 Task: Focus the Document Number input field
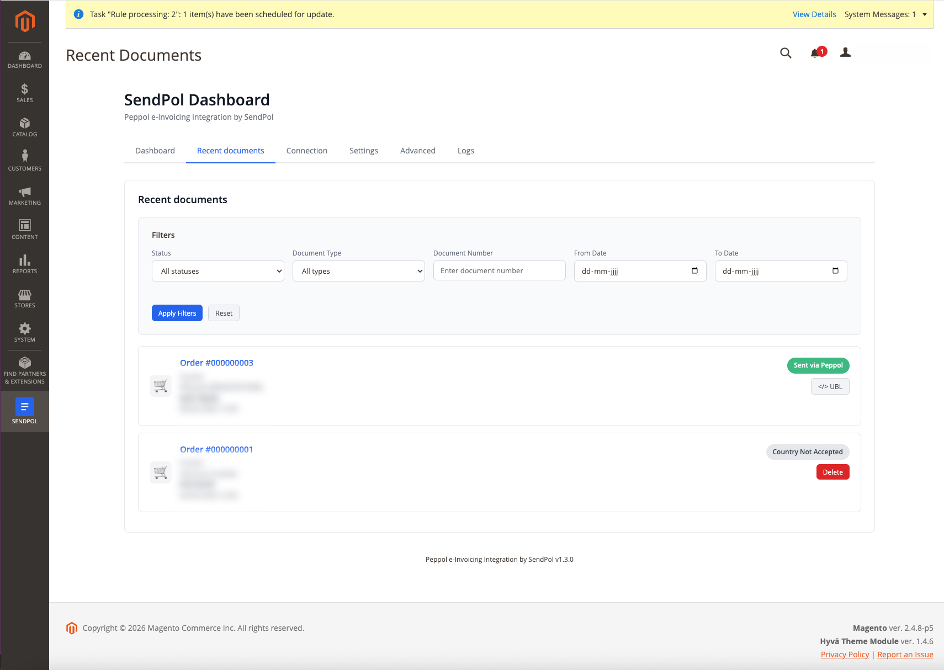tap(500, 270)
